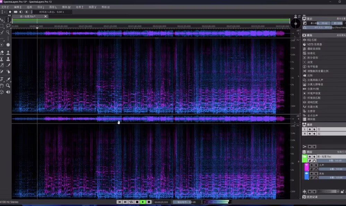Image resolution: width=346 pixels, height=206 pixels.
Task: Select the lasso selection tool
Action: (8, 26)
